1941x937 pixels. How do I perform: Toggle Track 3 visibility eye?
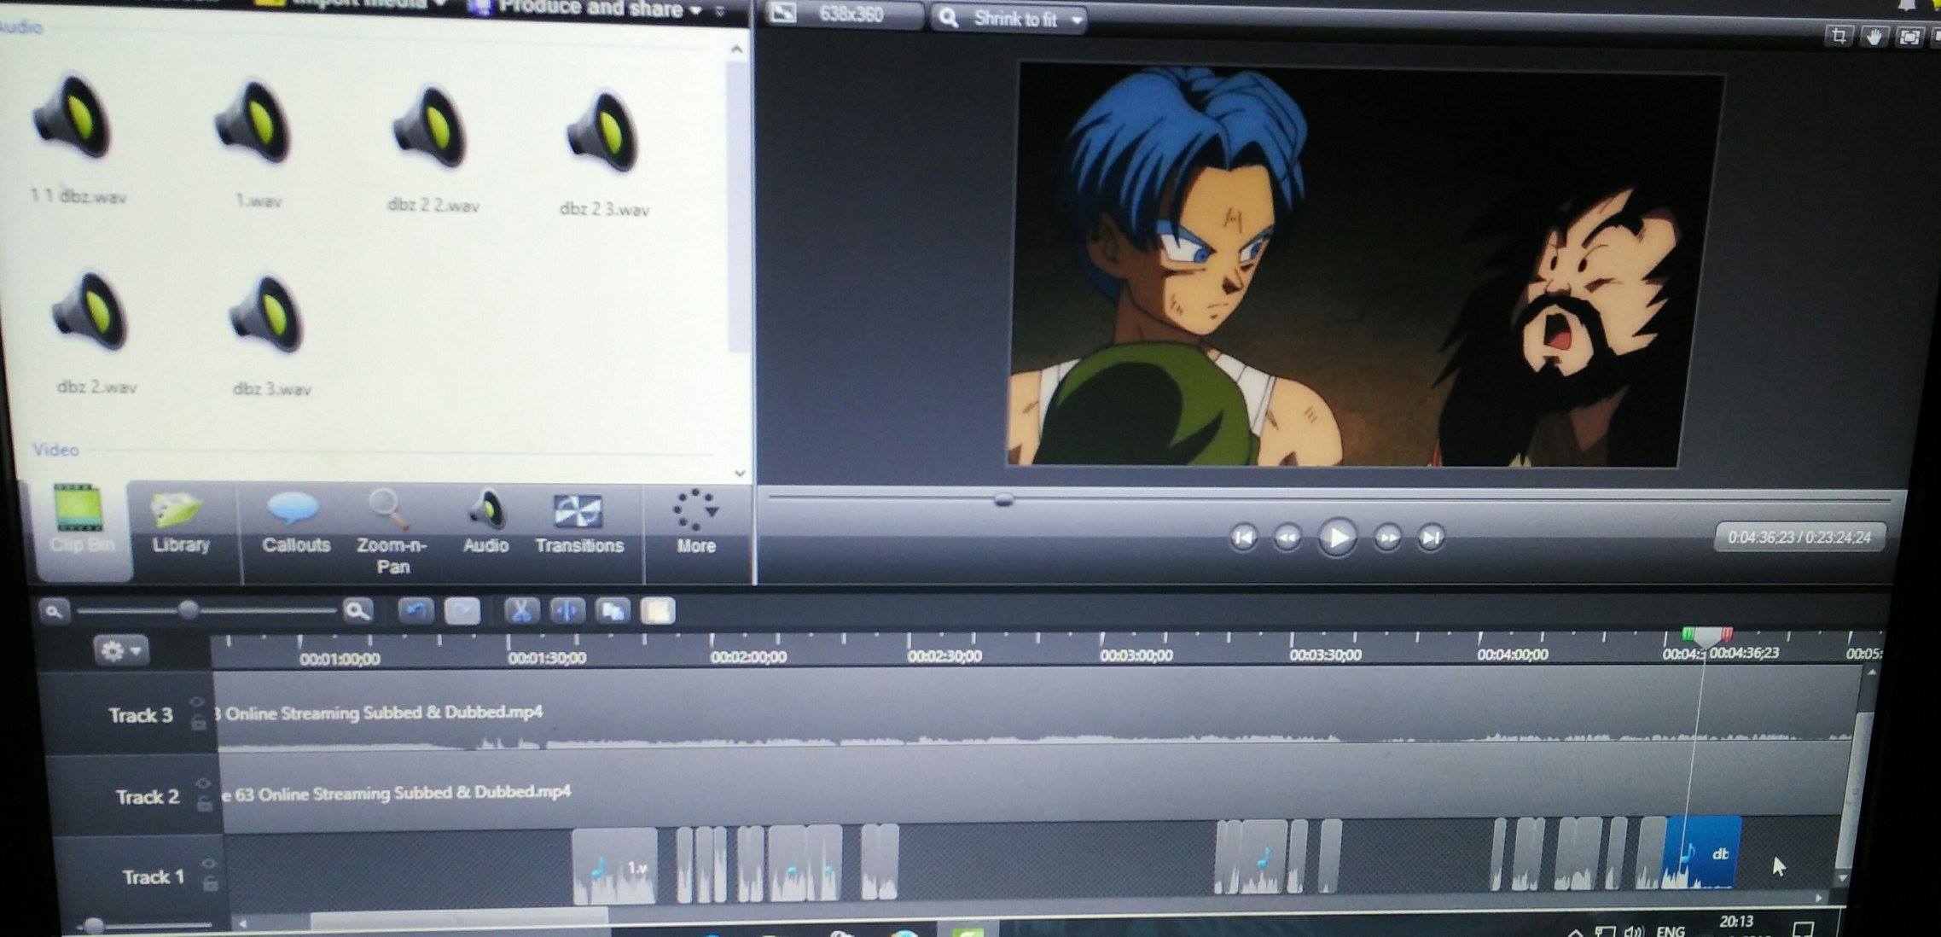[x=197, y=702]
